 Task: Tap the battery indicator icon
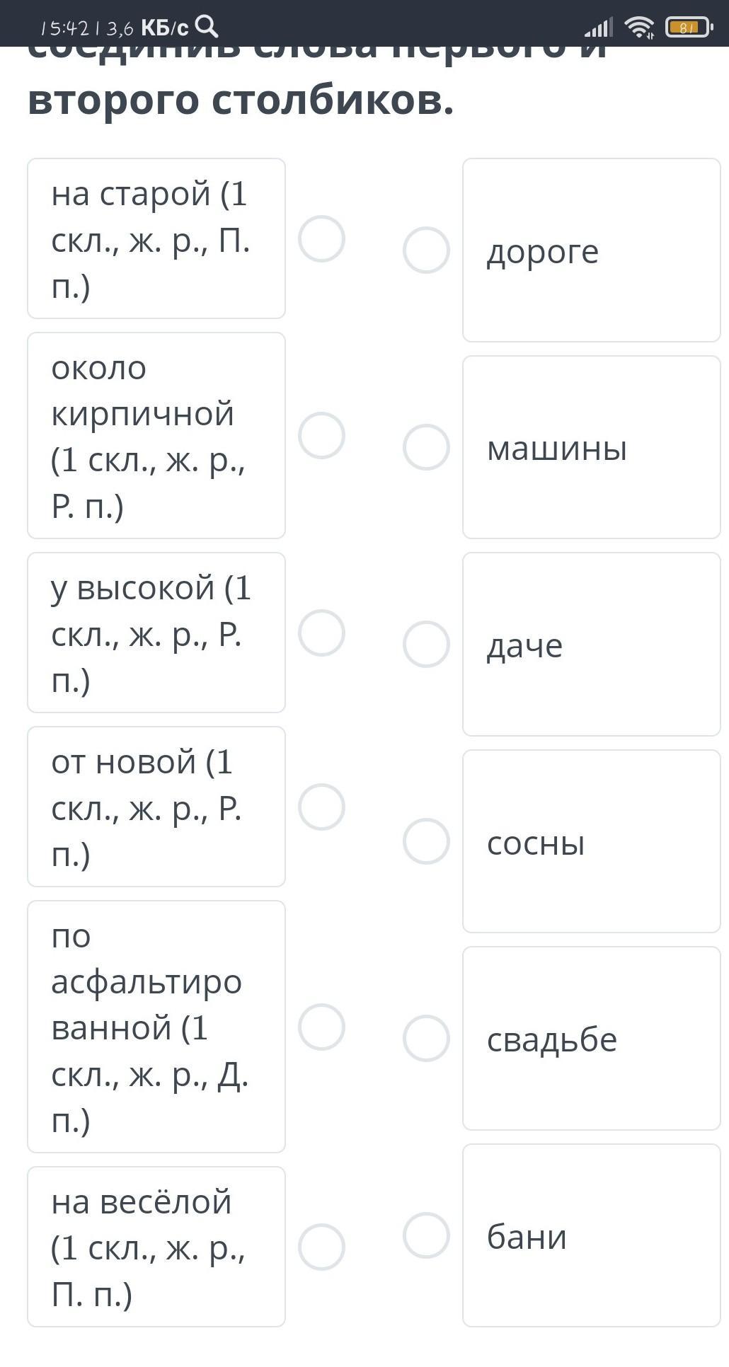click(x=689, y=28)
